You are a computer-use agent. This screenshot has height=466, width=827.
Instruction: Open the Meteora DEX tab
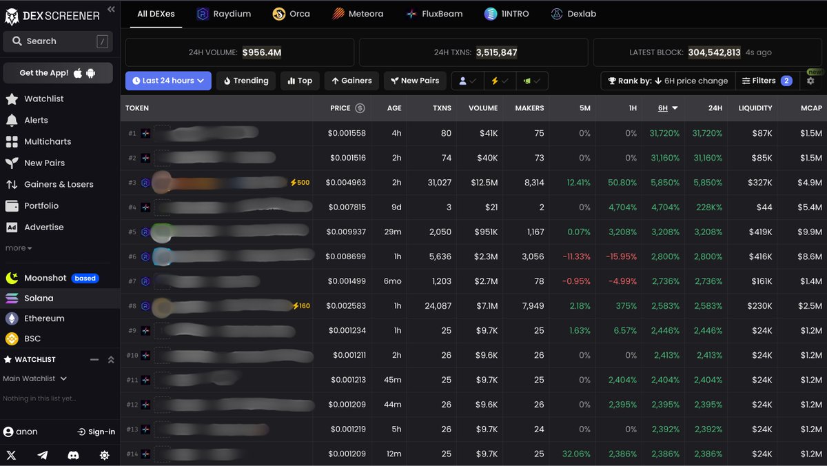click(x=358, y=13)
